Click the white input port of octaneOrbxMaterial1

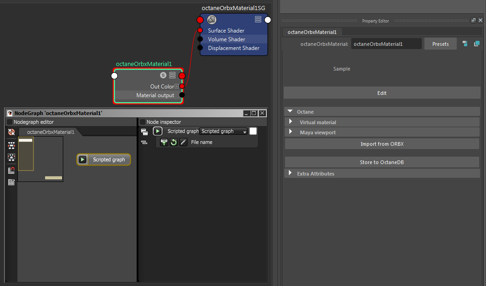point(114,76)
